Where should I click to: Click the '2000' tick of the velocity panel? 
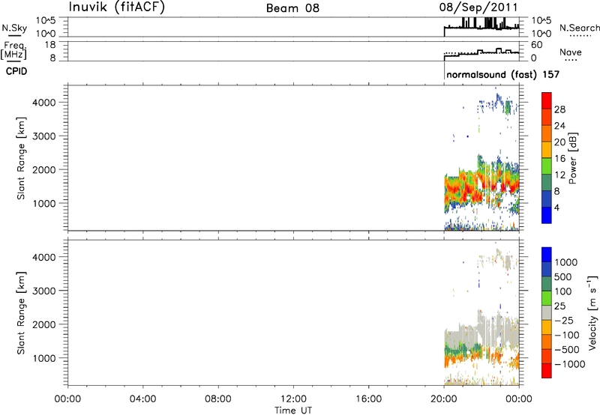coord(44,324)
